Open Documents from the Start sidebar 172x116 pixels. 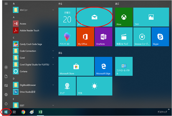pos(6,76)
